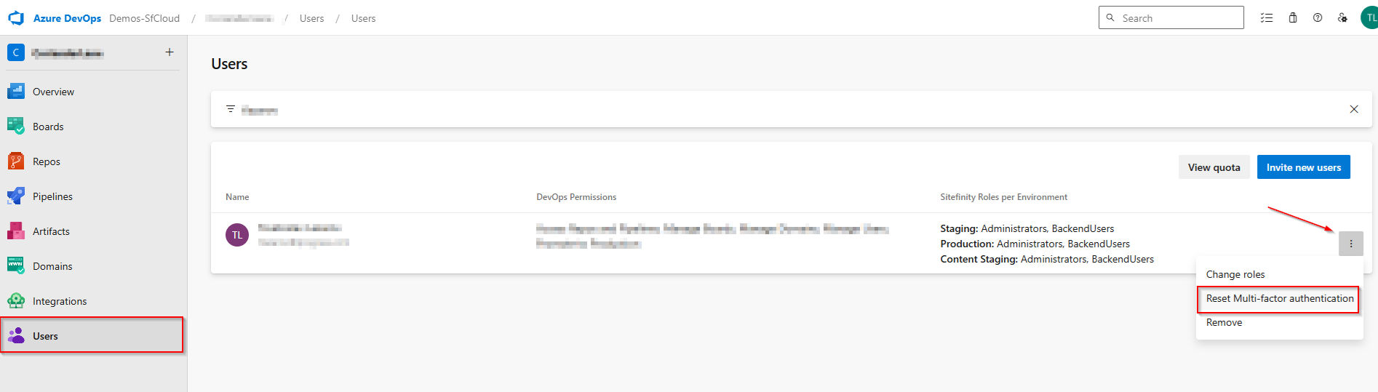Click the TL profile avatar in header
Viewport: 1378px width, 392px height.
pyautogui.click(x=1370, y=18)
